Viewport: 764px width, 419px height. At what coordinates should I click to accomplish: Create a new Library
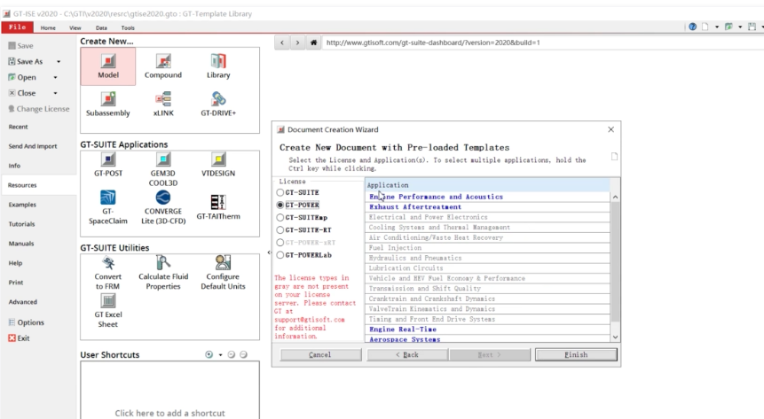pos(218,66)
